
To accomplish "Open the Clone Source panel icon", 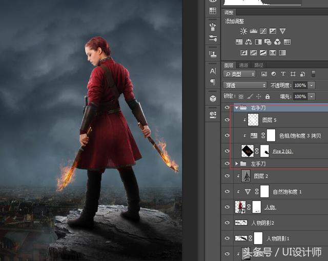I will [213, 54].
